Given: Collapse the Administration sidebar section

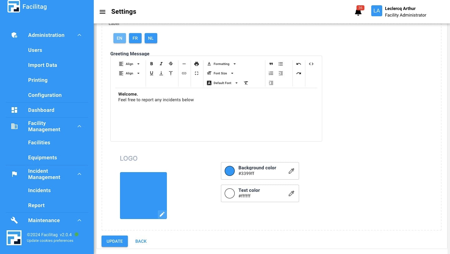Looking at the screenshot, I should (x=79, y=35).
